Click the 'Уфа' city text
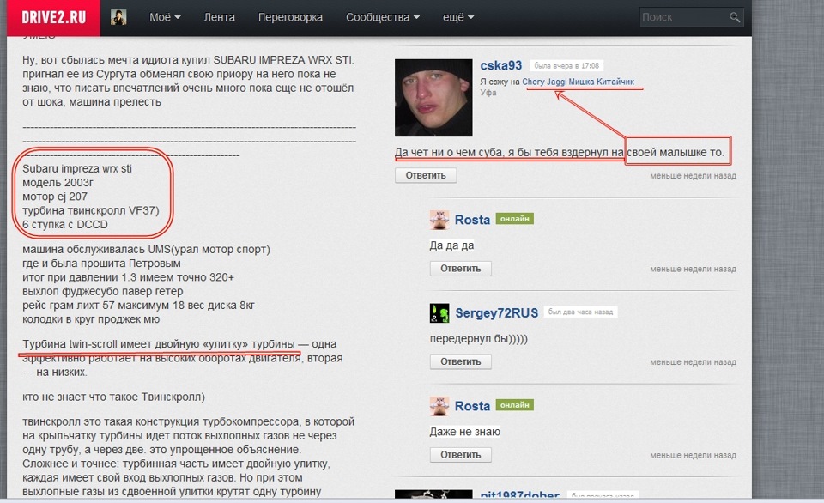Screen dimensions: 824x503 (488, 93)
